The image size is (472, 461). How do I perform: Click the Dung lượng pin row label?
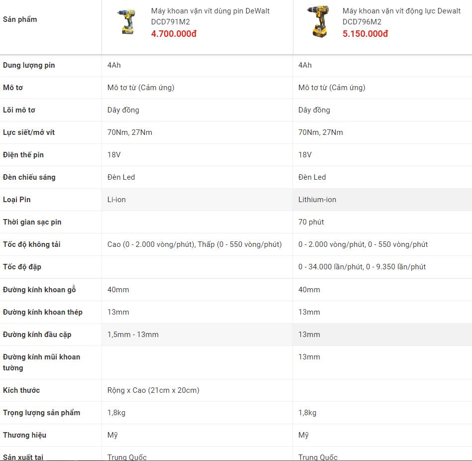coord(29,65)
